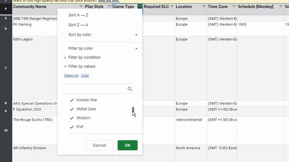Select row header 7
The height and width of the screenshot is (162, 289).
click(6, 68)
